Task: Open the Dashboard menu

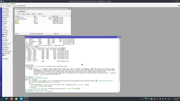Action: (13, 4)
